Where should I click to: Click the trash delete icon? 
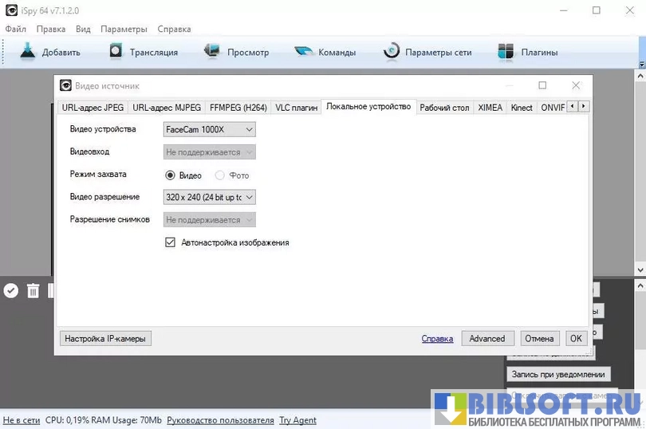tap(33, 291)
